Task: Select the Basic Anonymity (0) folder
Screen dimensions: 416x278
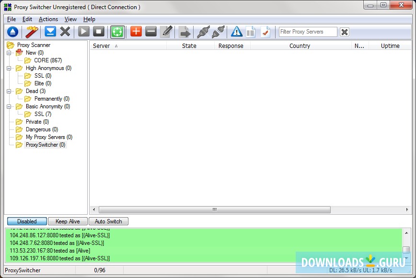Action: pos(48,106)
